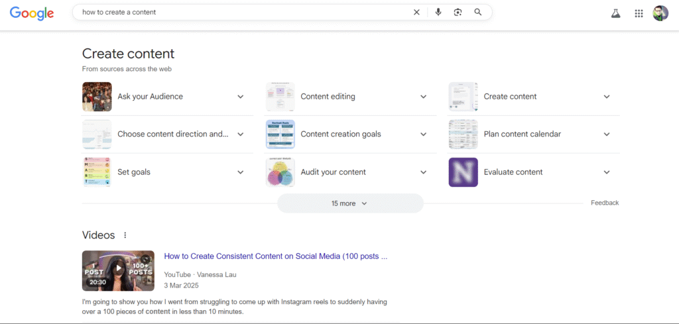Select the Evaluate content label
679x324 pixels.
[513, 172]
